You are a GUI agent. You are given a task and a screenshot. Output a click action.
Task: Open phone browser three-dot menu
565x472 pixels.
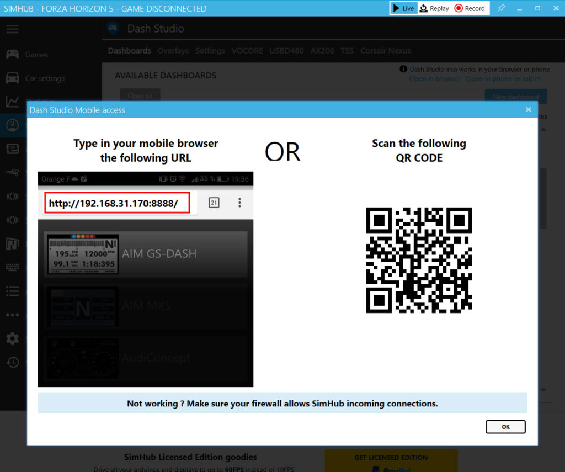click(239, 203)
